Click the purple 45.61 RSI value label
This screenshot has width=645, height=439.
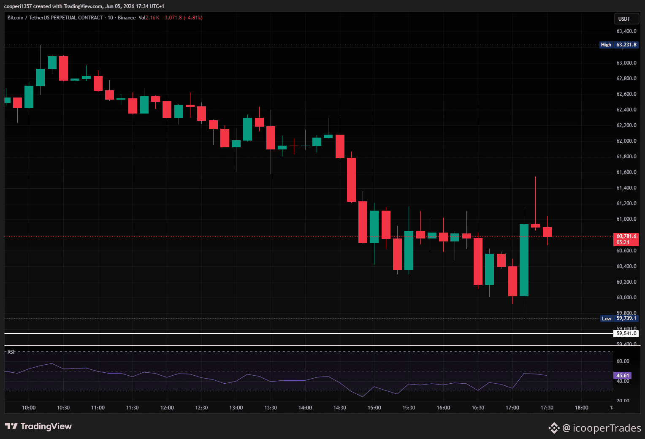click(623, 375)
